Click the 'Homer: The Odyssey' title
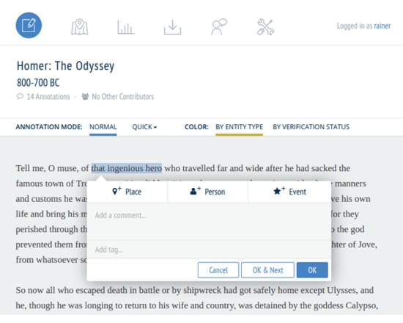 [x=65, y=65]
